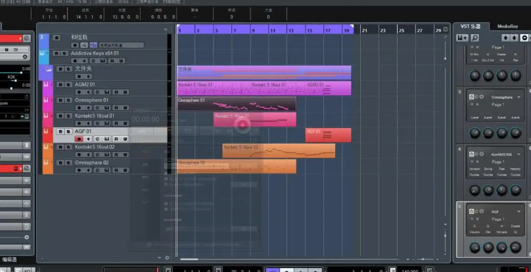Toggle read automation on AGF 01 track

[116, 139]
